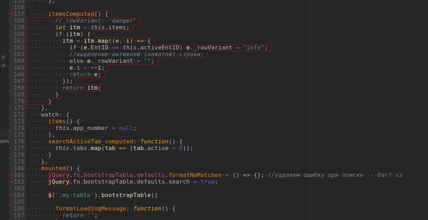428x220 pixels.
Task: Click the 'return e;' statement
Action: click(x=85, y=75)
